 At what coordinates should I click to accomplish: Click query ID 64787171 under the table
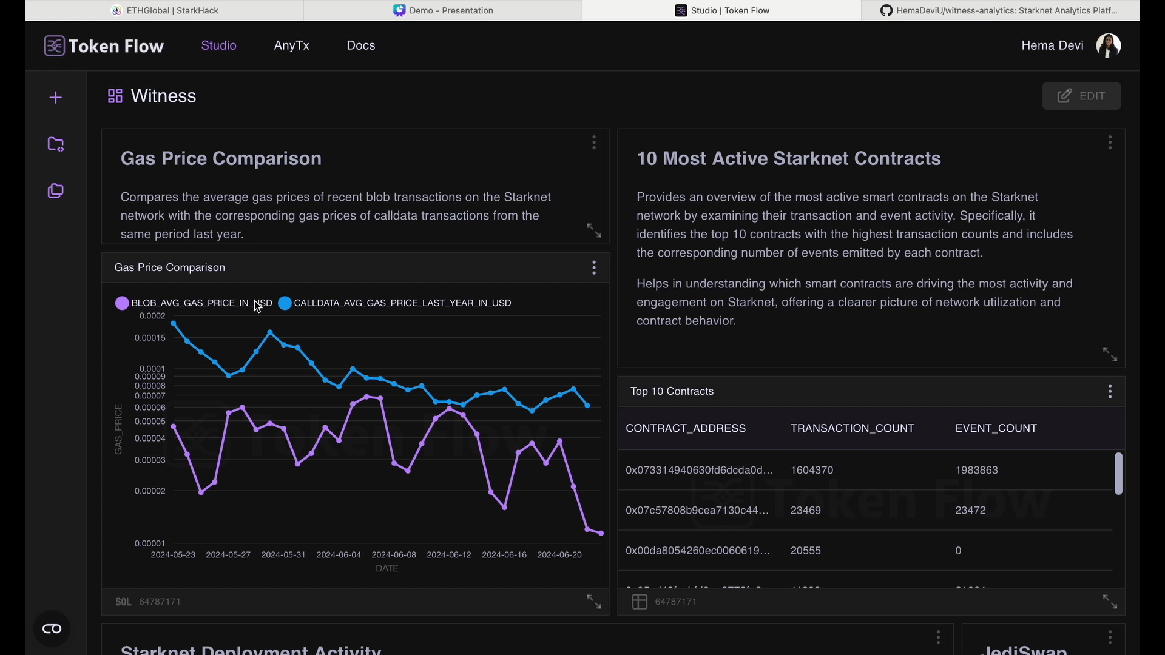[x=676, y=602]
